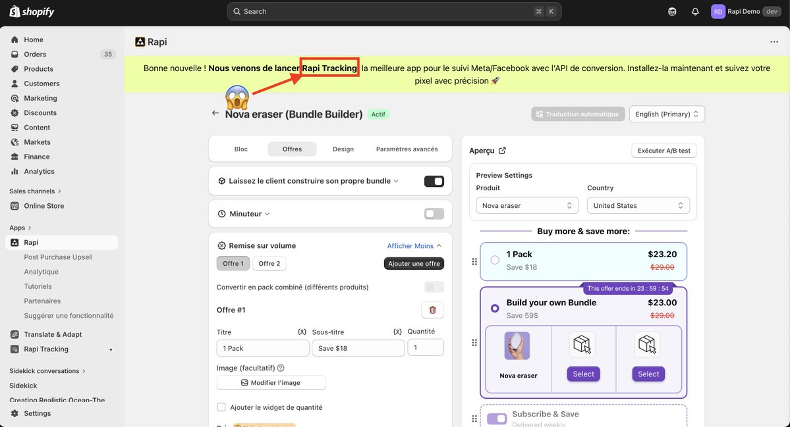This screenshot has width=790, height=427.
Task: Toggle the Subscribe & Save switch
Action: (497, 418)
